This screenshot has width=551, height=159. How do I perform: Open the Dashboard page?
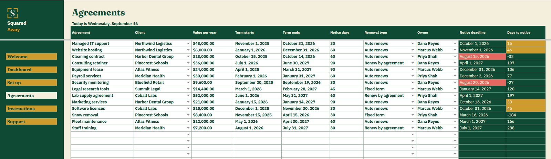point(31,70)
